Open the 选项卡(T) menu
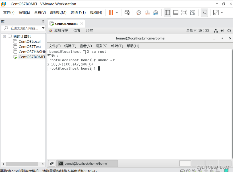233x172 pixels. coord(78,12)
